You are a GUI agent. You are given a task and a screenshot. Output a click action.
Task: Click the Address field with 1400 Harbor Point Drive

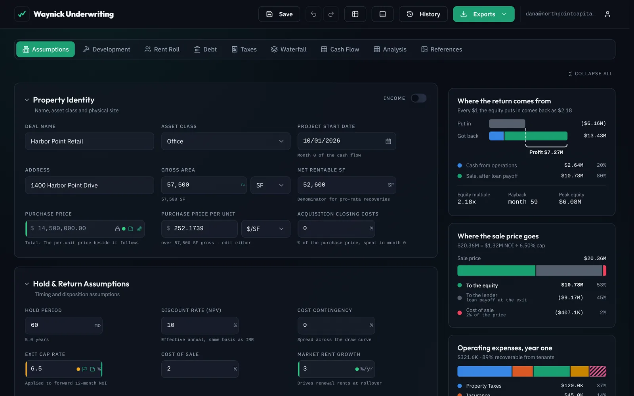click(90, 185)
